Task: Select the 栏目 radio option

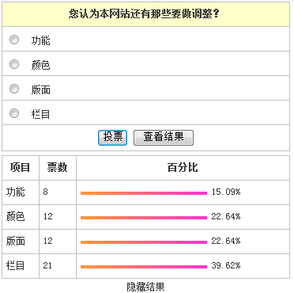Action: (x=14, y=113)
